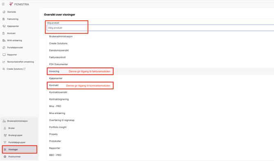Click the external link icon beside Create Solutions

24,69
